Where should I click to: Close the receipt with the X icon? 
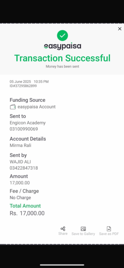click(x=120, y=29)
